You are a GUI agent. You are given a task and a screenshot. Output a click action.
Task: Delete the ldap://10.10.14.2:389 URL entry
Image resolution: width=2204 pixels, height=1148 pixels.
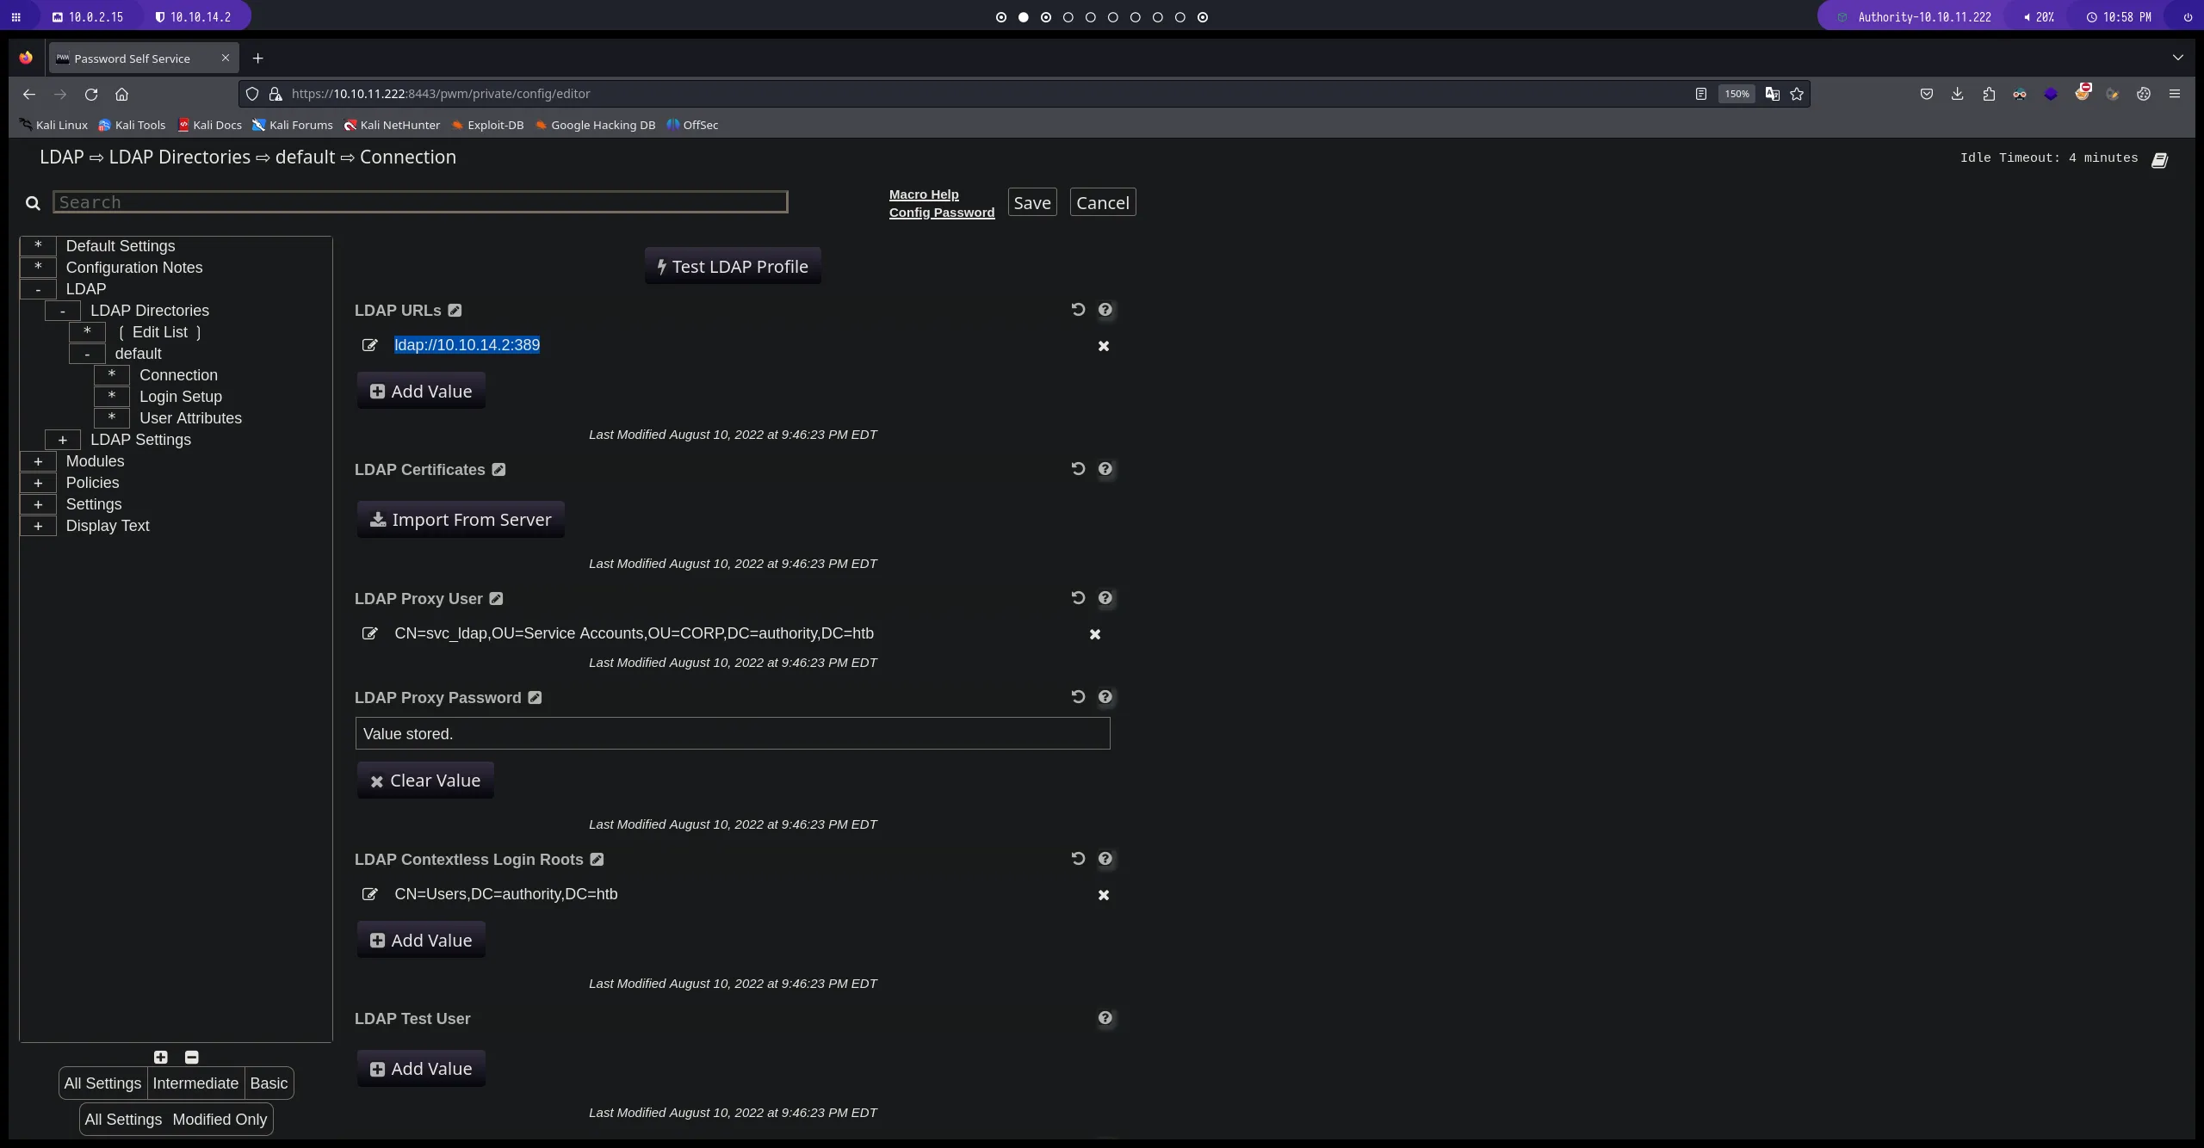(x=1104, y=346)
